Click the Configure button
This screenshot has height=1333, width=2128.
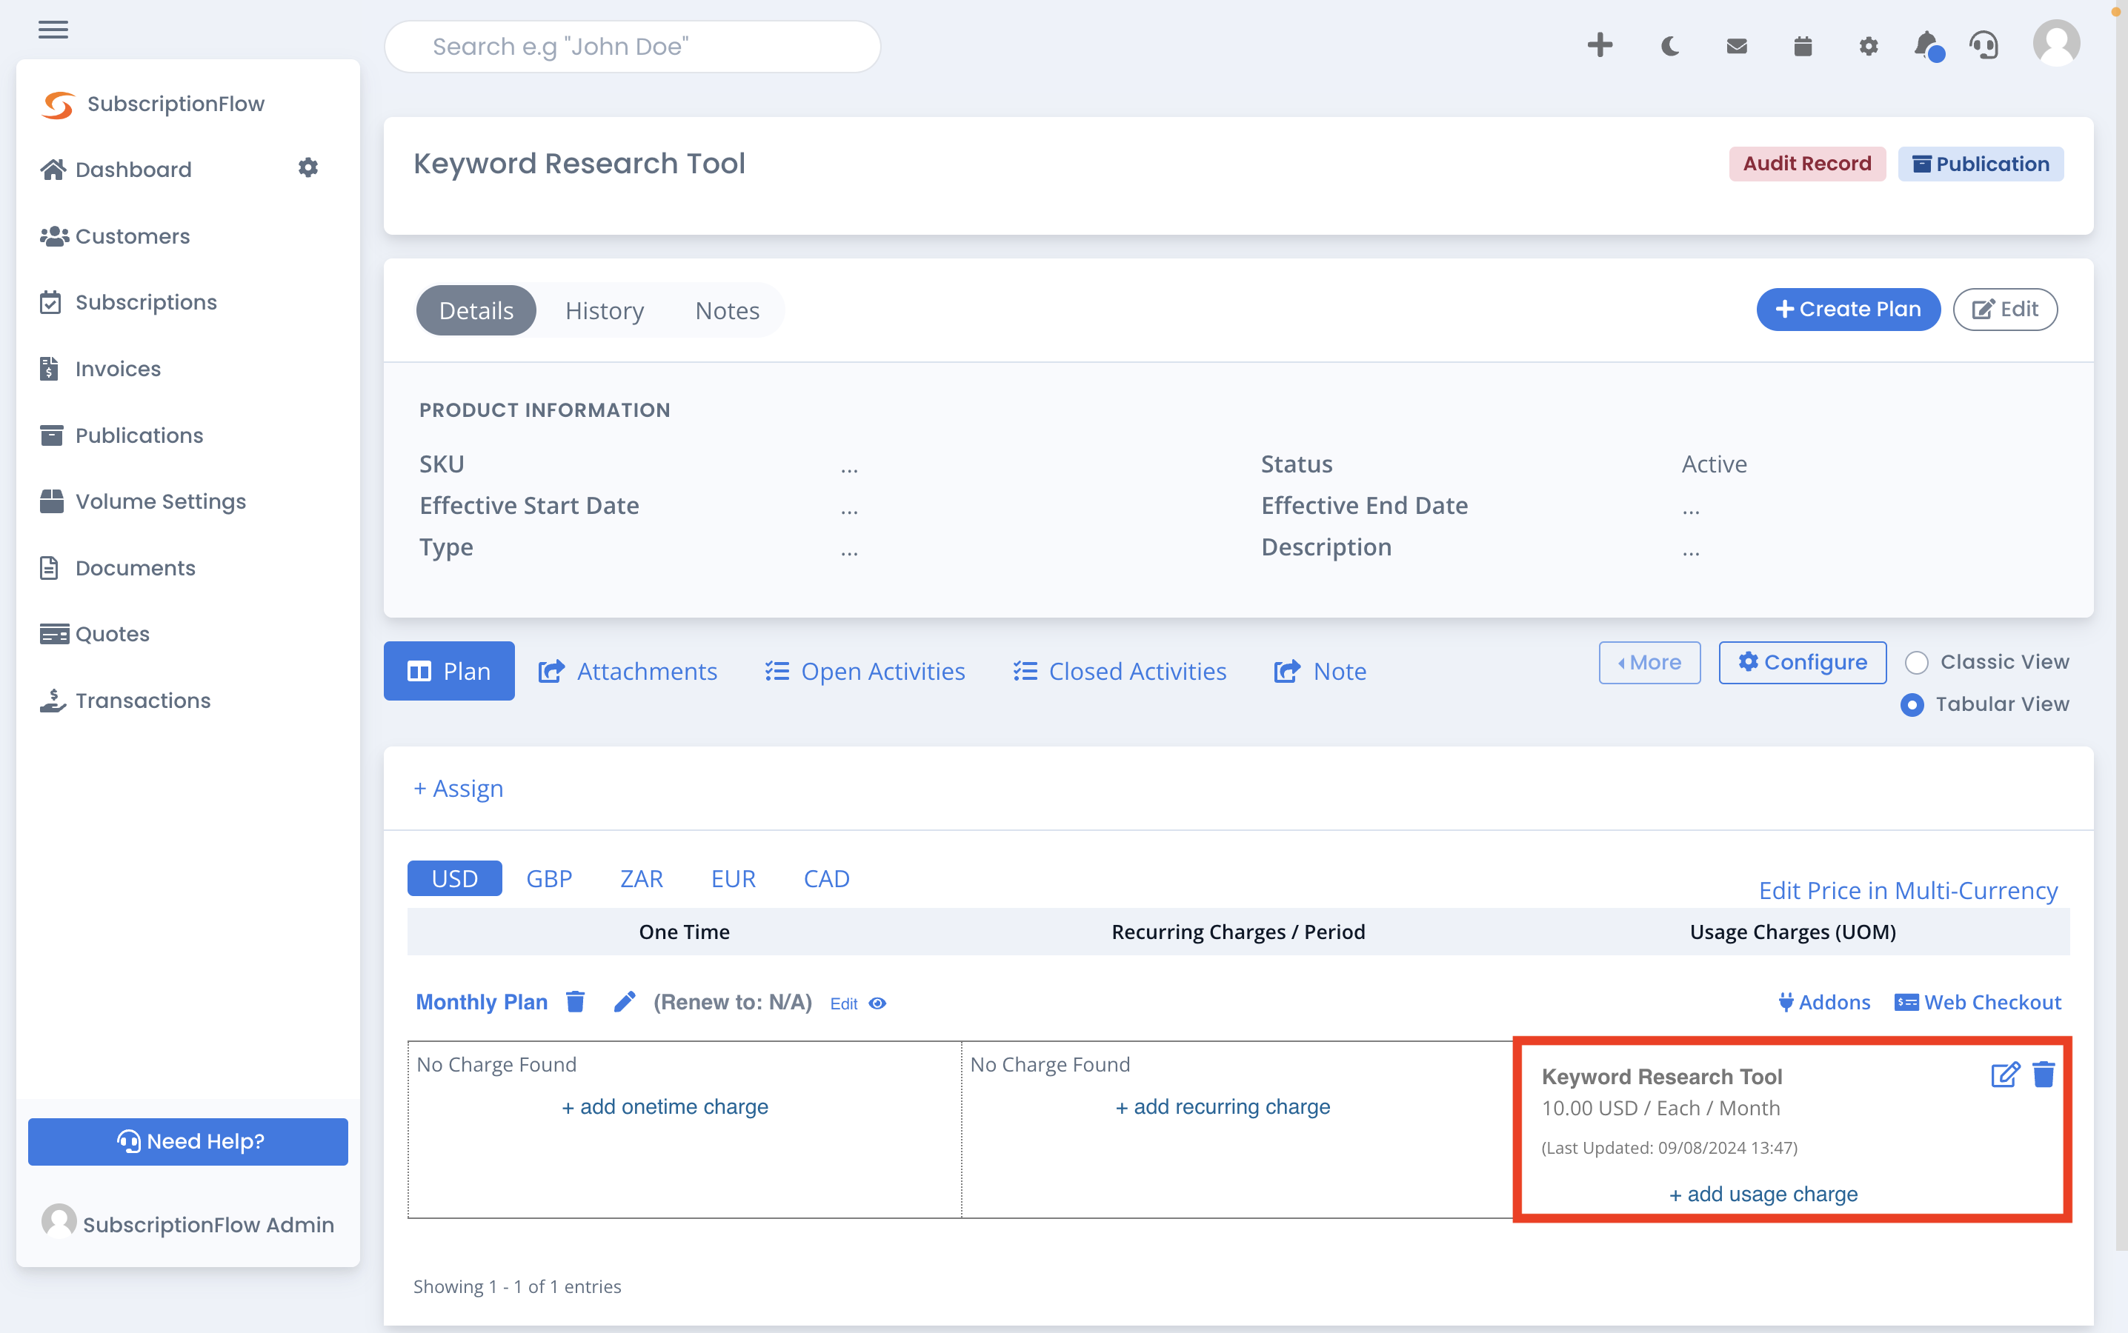tap(1803, 662)
